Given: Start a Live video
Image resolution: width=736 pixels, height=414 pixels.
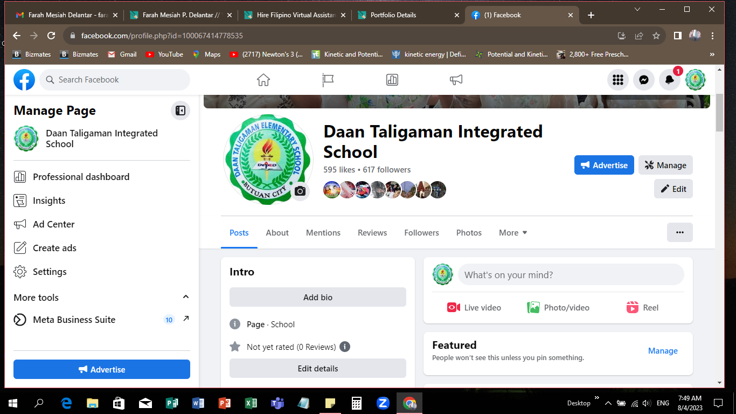Looking at the screenshot, I should pyautogui.click(x=474, y=307).
